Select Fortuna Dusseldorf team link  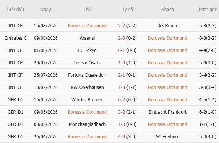point(87,75)
